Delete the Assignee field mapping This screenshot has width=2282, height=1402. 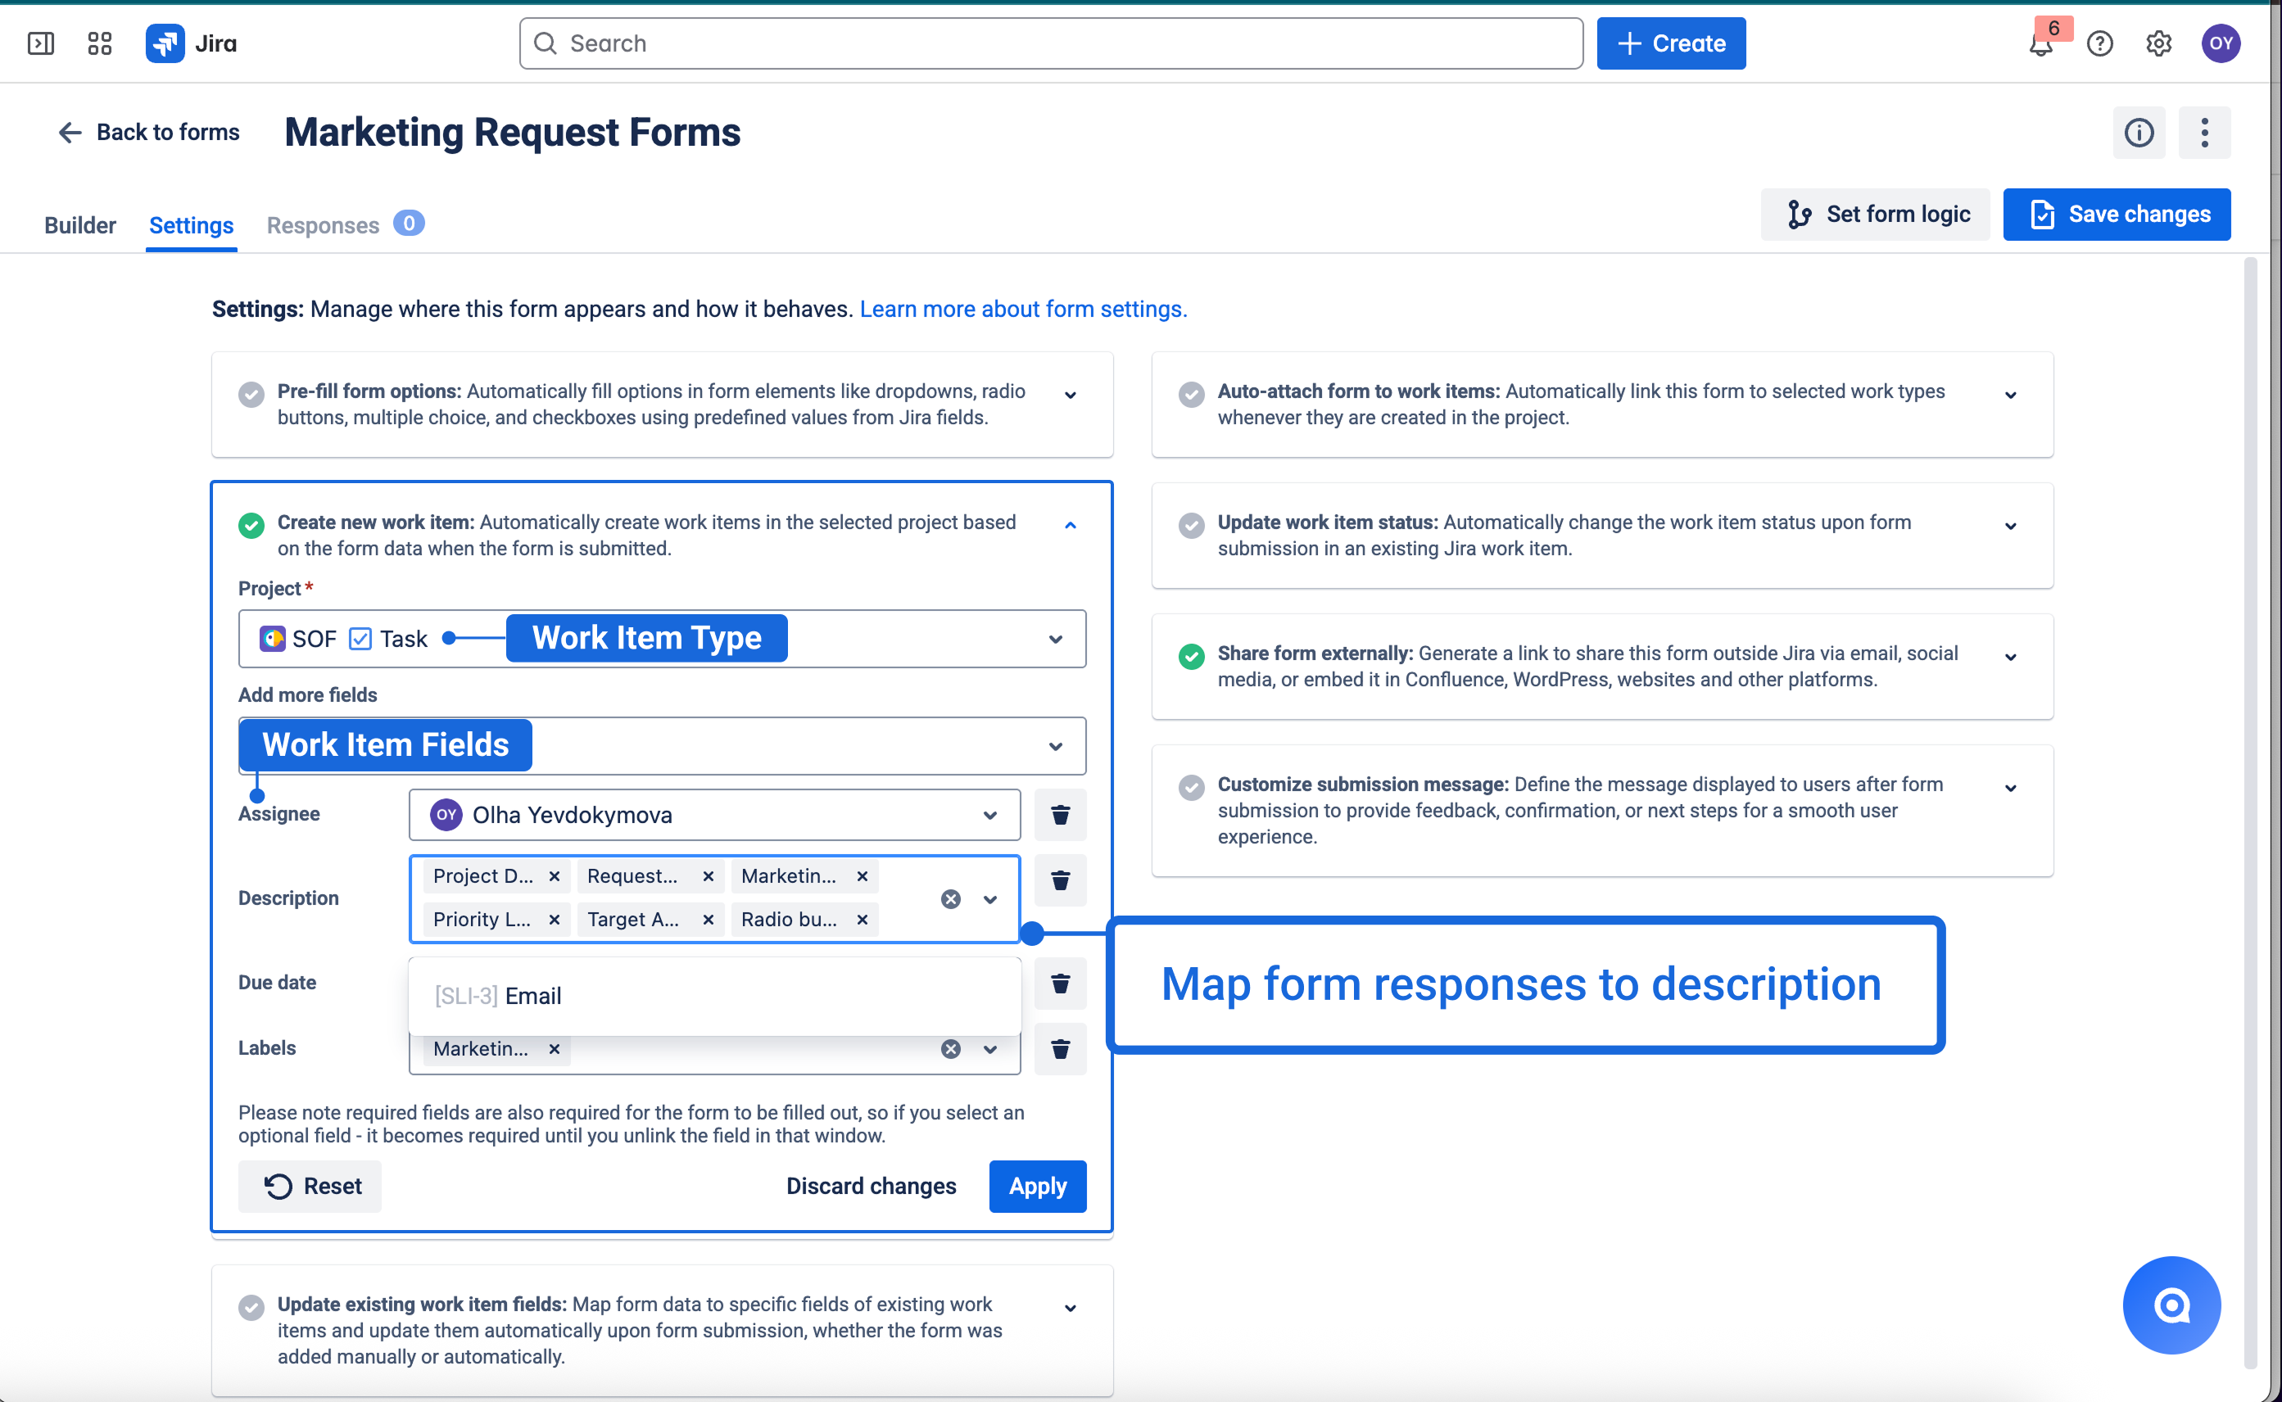[1060, 814]
